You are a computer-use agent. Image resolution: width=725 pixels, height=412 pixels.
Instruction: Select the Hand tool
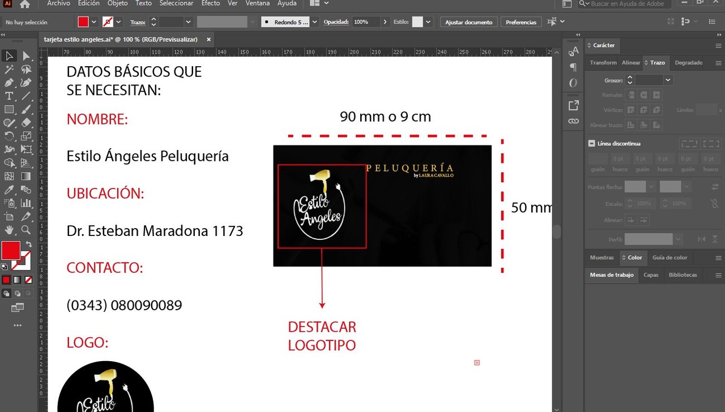pyautogui.click(x=9, y=230)
